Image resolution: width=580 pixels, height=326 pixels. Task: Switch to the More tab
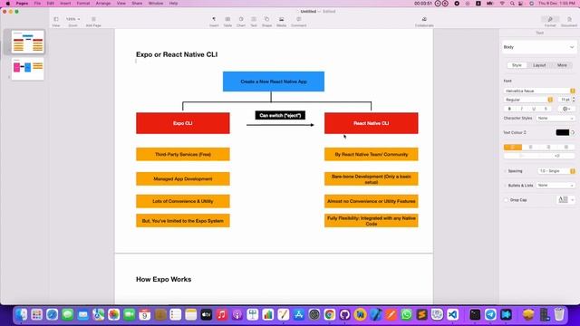click(x=562, y=65)
